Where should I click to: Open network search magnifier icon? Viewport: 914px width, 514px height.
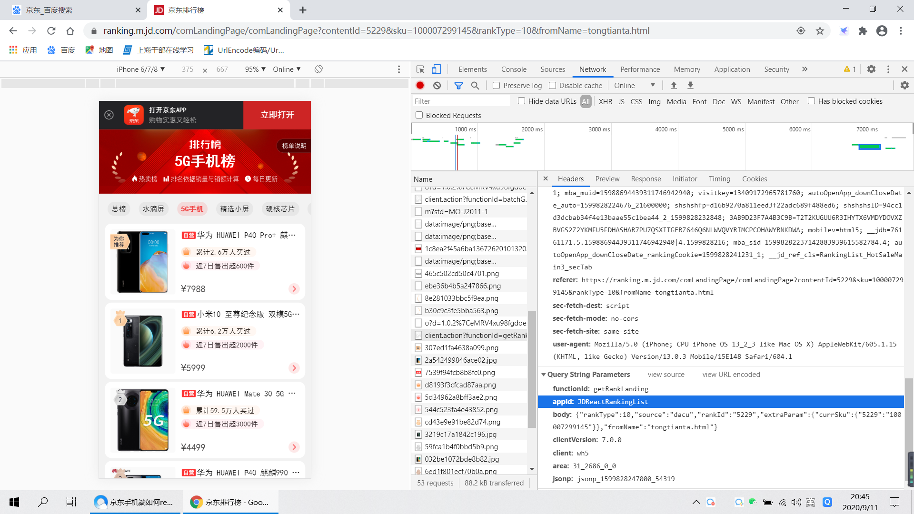click(475, 86)
